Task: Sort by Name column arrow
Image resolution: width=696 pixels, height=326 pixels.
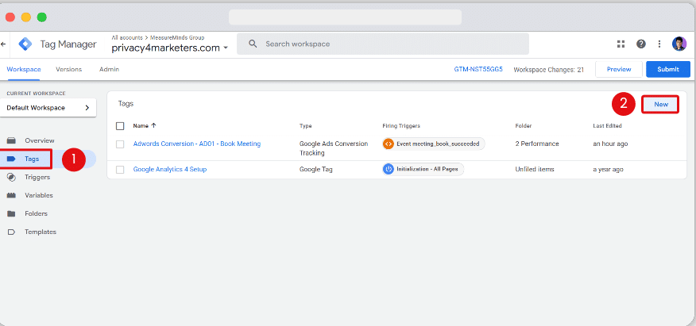Action: pyautogui.click(x=154, y=126)
